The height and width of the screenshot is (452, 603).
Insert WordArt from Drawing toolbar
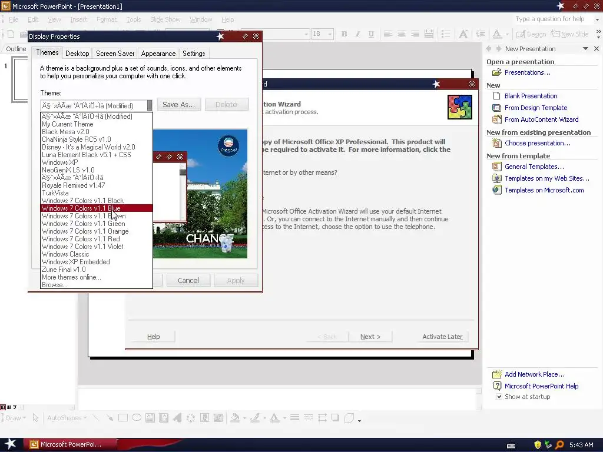(x=177, y=418)
